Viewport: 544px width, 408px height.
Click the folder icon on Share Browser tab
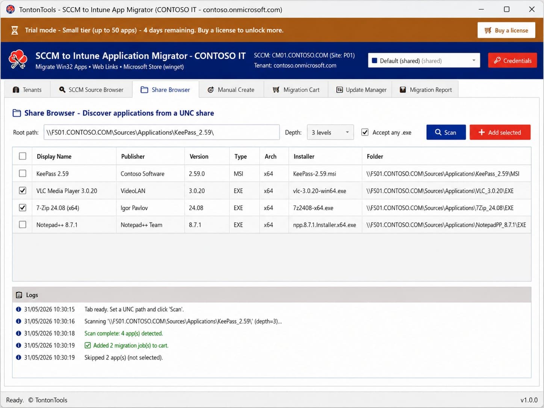pyautogui.click(x=144, y=90)
